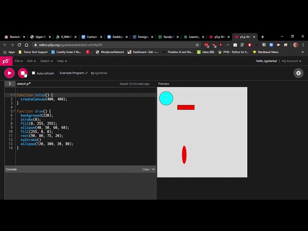
Task: Open the Edit menu
Action: (31, 61)
